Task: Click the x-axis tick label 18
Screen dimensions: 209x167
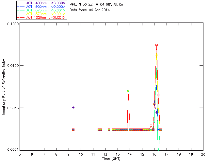Action: [x=179, y=154]
